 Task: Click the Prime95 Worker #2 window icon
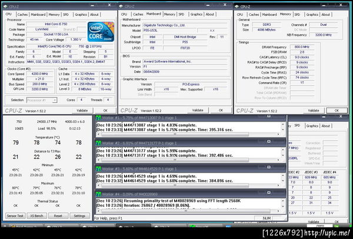[98, 143]
